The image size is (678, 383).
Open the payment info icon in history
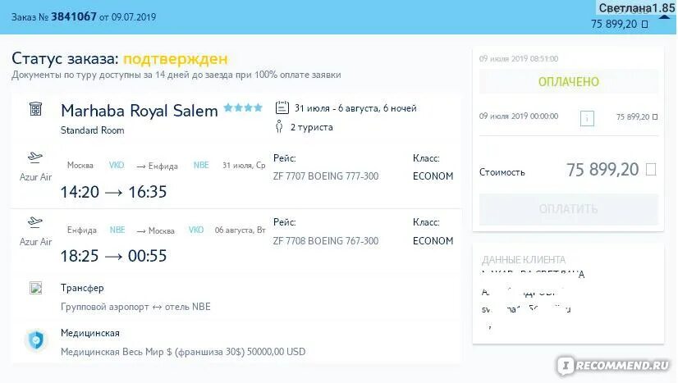pos(587,118)
